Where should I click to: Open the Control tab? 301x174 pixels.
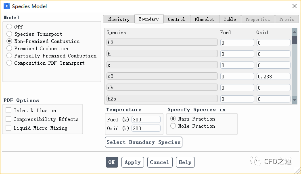coord(176,19)
